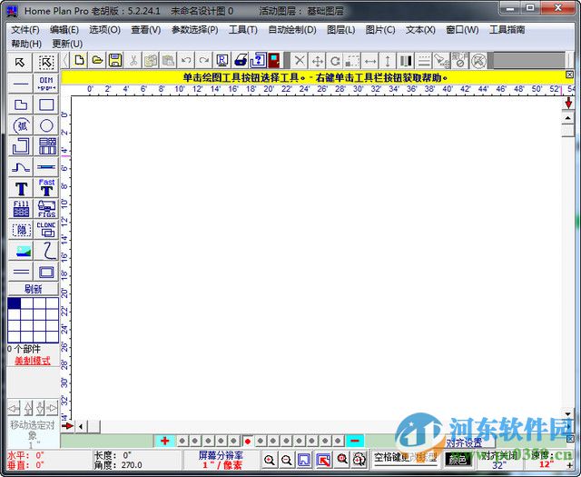Viewport: 581px width, 477px height.
Task: Click the horizontal flip arrow icon
Action: coord(370,60)
